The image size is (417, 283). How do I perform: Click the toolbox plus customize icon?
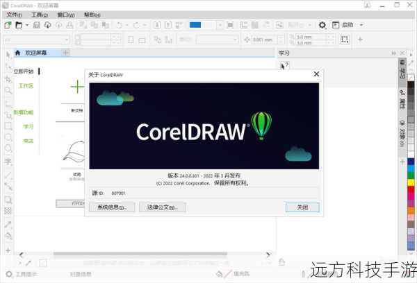(8, 250)
